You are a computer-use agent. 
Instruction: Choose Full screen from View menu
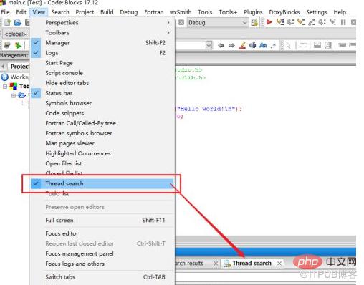[102, 220]
